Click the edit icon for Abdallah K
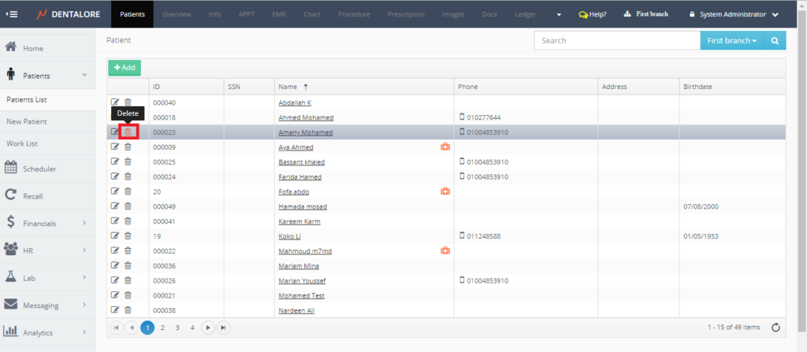This screenshot has width=807, height=352. click(115, 102)
